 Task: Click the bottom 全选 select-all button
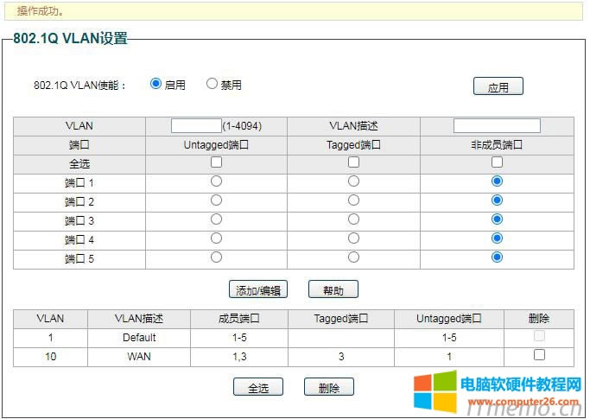tap(257, 388)
